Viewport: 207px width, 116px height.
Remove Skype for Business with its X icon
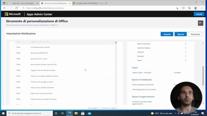click(x=185, y=44)
